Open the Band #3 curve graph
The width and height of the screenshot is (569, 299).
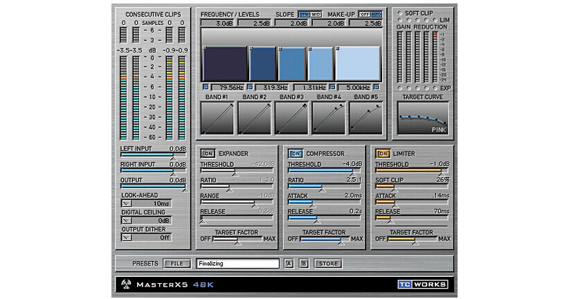(x=291, y=118)
